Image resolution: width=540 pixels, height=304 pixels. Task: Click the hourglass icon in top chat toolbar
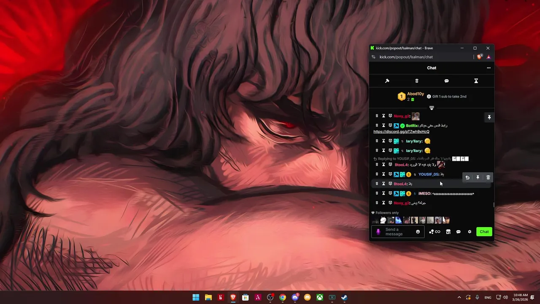[x=476, y=81]
